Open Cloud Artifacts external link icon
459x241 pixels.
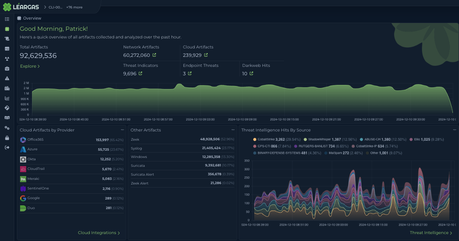[x=206, y=55]
